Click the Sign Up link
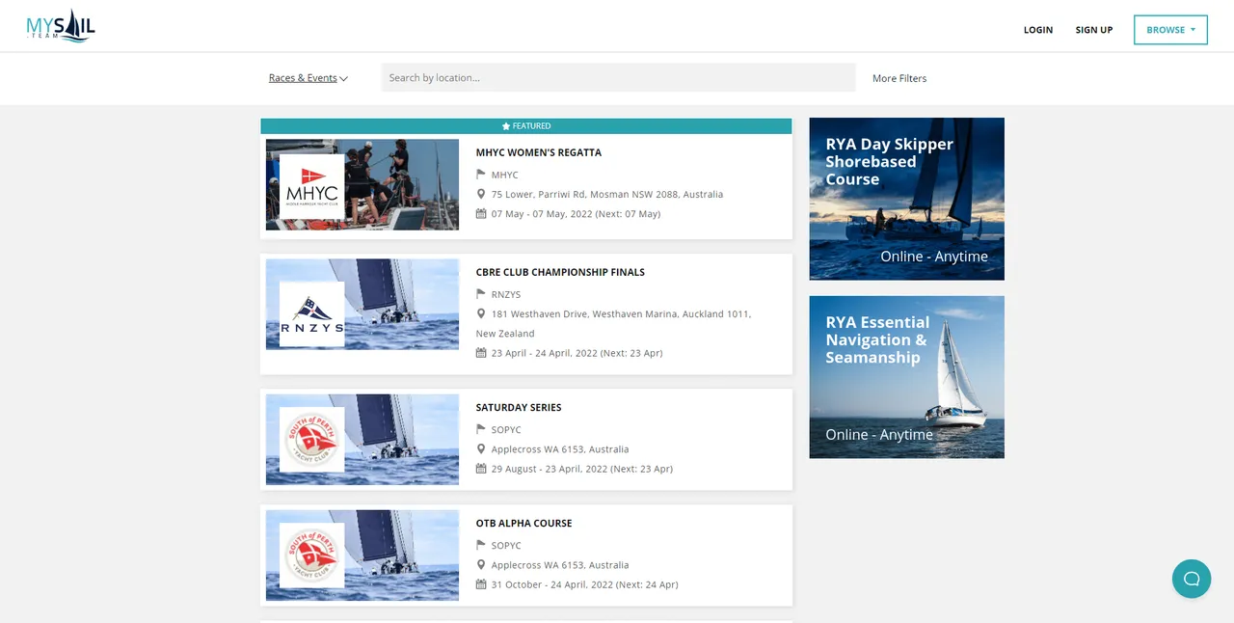 (x=1094, y=30)
